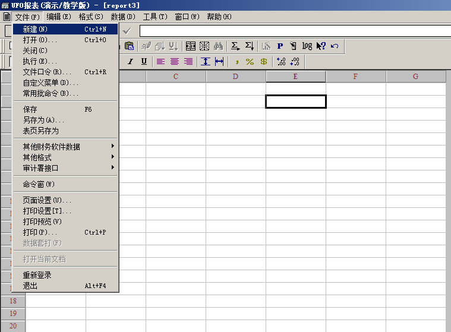Select 文件口令(R)... menu entry

pyautogui.click(x=65, y=72)
